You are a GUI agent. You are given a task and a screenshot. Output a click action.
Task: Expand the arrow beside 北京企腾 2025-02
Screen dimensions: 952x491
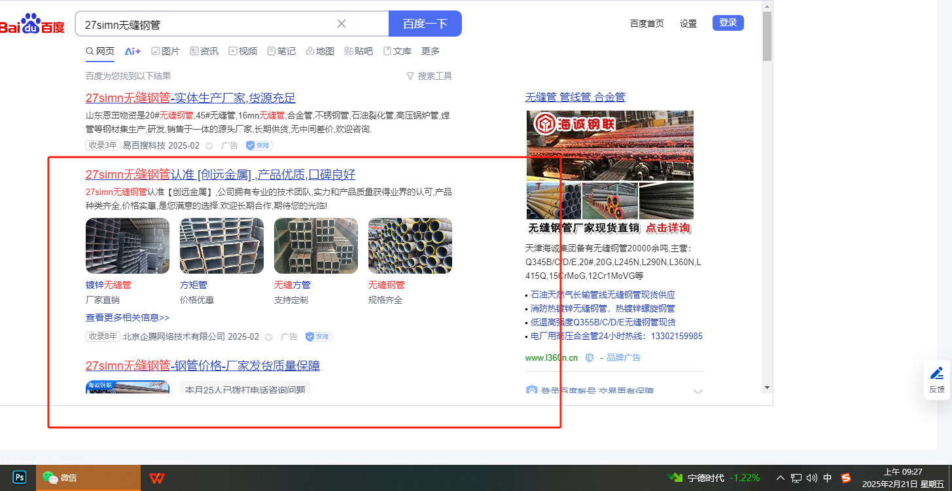pos(269,337)
